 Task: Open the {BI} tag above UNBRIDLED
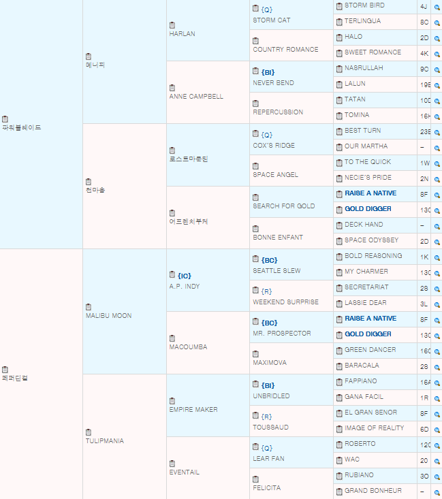(x=268, y=385)
